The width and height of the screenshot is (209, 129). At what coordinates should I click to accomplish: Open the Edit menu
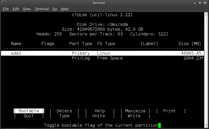pyautogui.click(x=16, y=9)
